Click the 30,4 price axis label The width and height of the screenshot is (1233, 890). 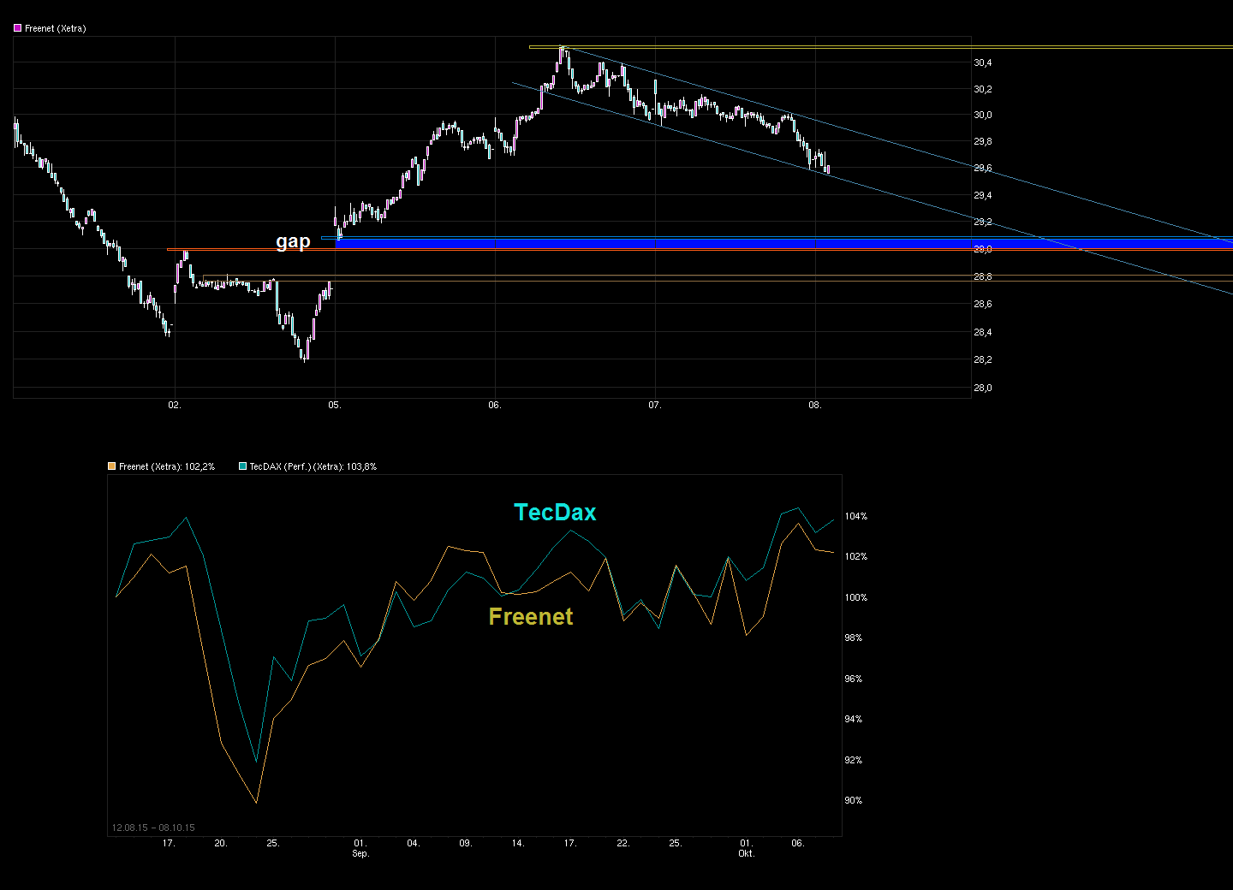pos(983,62)
